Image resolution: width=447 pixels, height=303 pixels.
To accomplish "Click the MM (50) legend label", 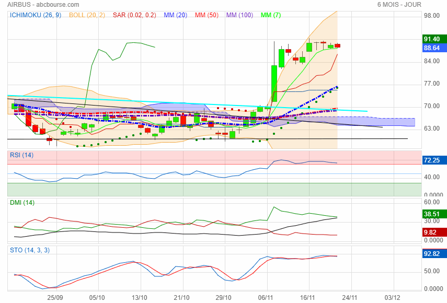I will [x=207, y=15].
